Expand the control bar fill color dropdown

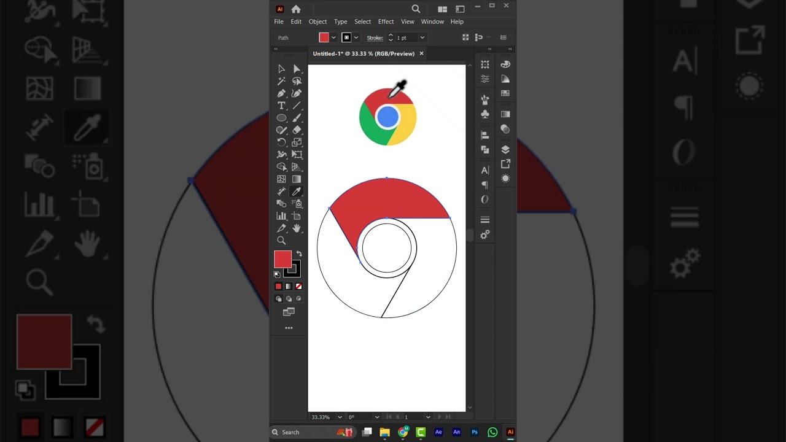pyautogui.click(x=333, y=38)
